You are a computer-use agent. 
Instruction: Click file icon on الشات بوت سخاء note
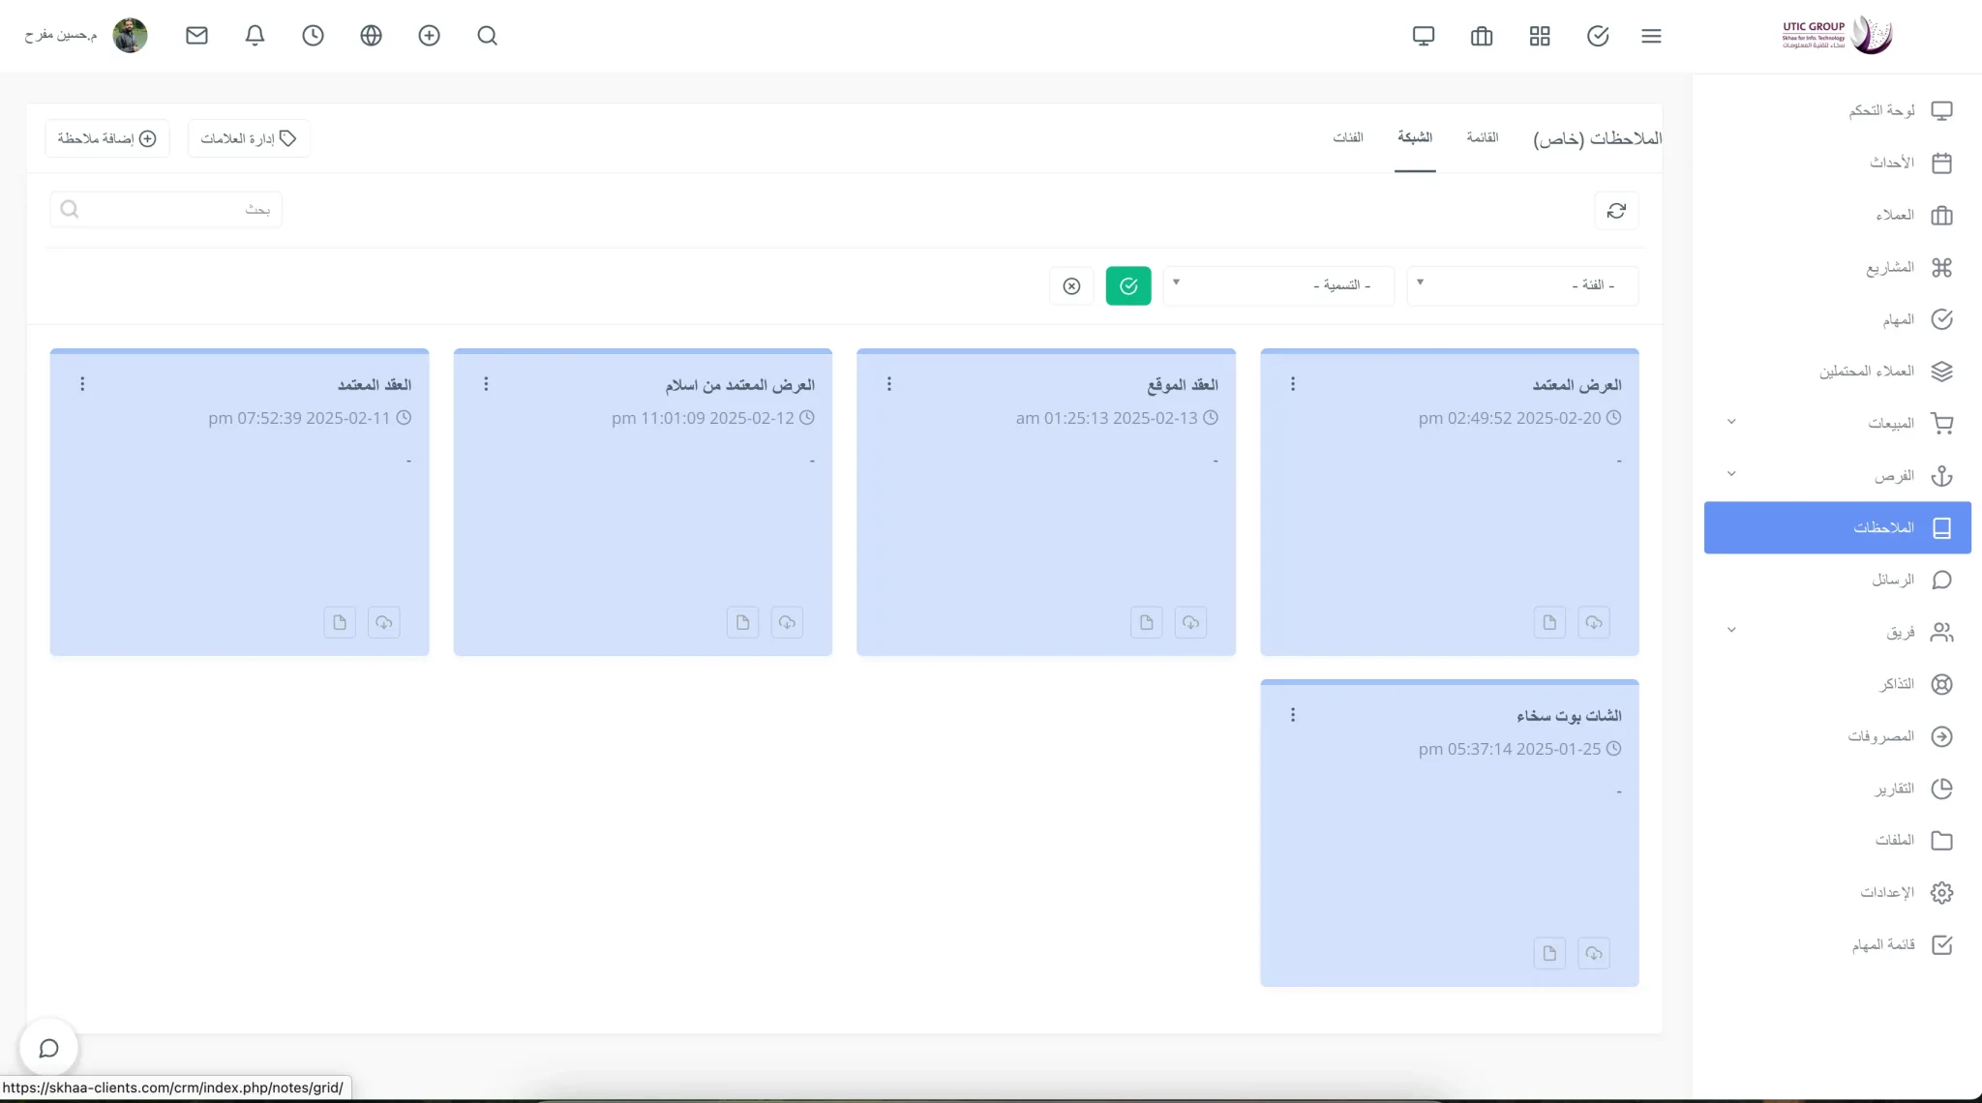1549,953
